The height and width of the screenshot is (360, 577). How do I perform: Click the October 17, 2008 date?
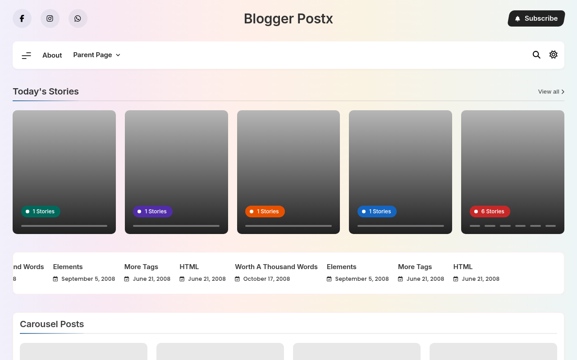(266, 279)
